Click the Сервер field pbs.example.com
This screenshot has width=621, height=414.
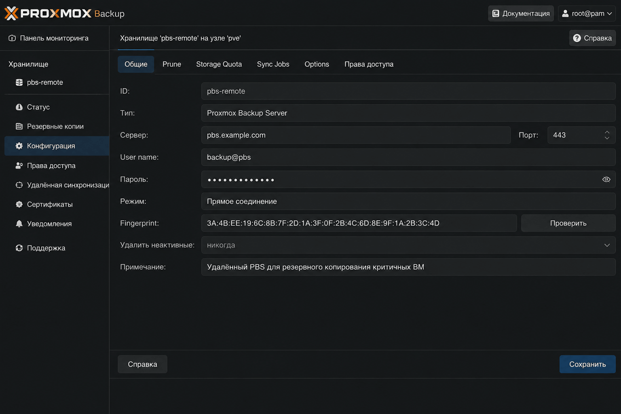356,135
